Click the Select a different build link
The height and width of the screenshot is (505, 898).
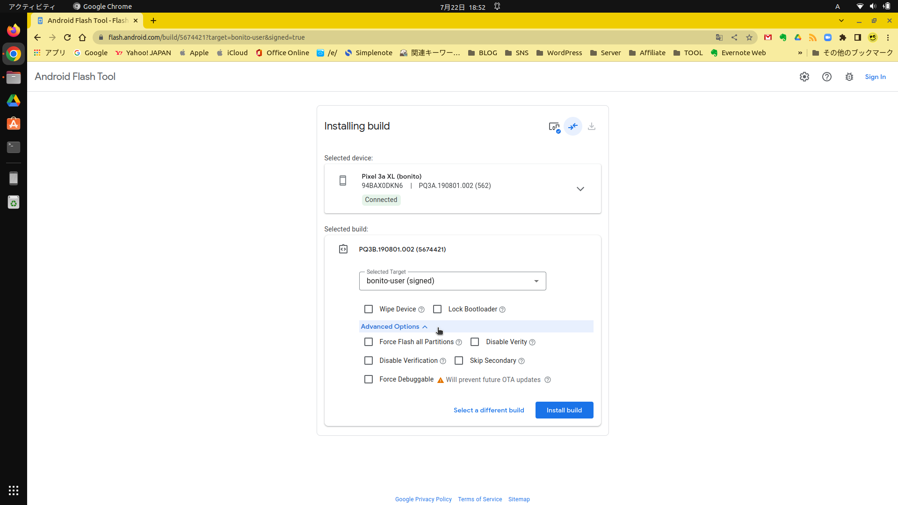click(489, 410)
